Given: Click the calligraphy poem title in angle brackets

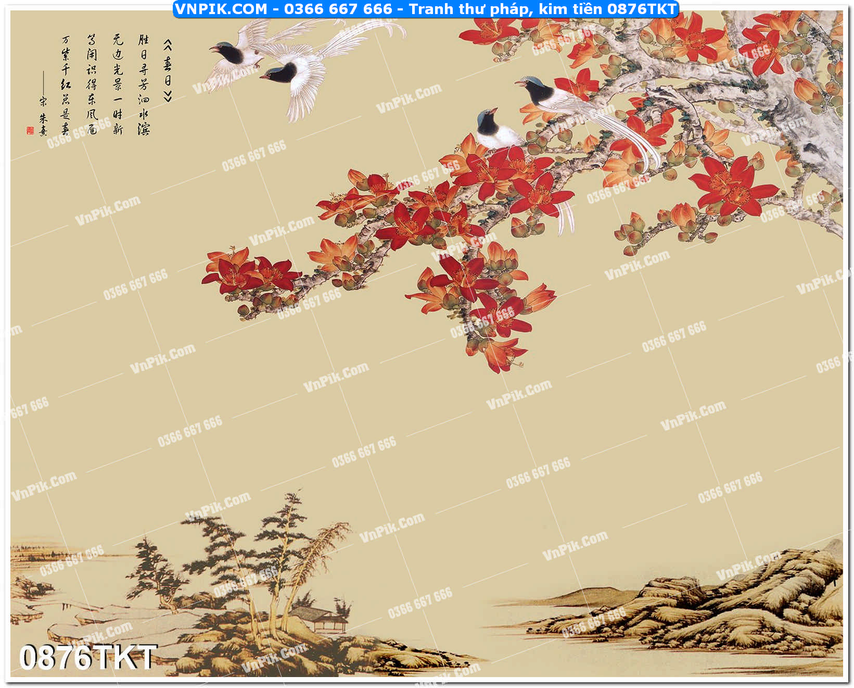Looking at the screenshot, I should (x=167, y=70).
